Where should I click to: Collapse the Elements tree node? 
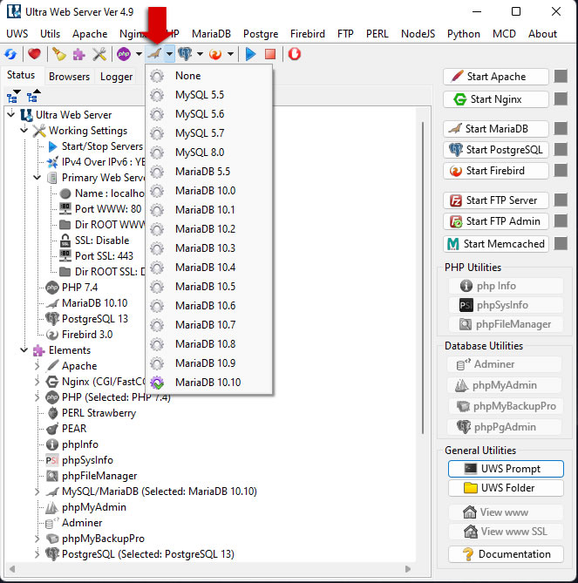(x=24, y=349)
